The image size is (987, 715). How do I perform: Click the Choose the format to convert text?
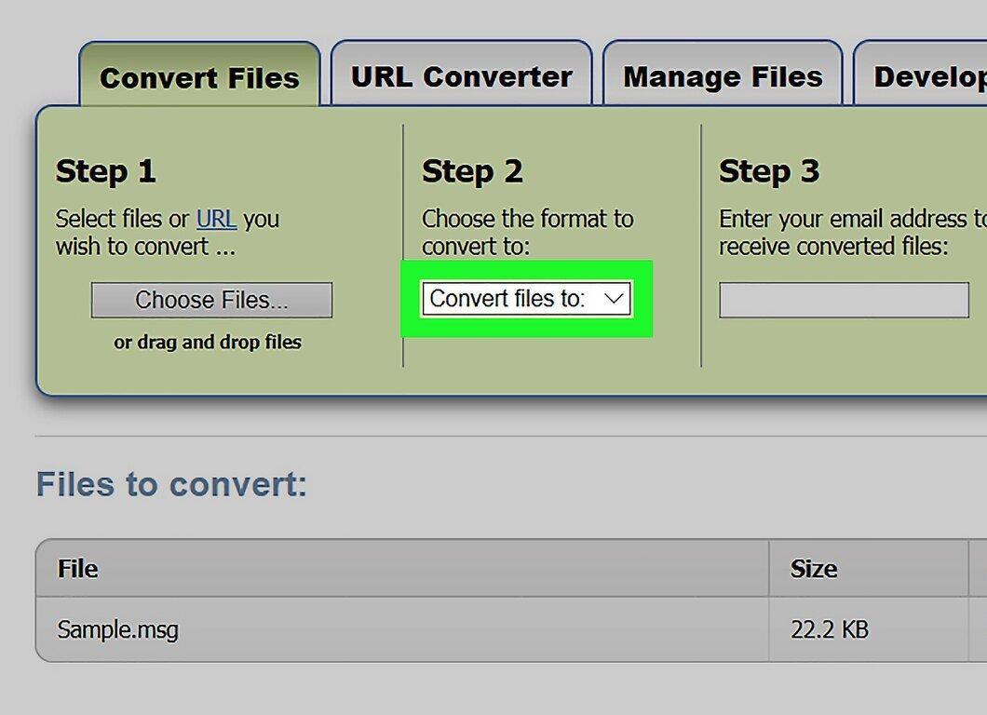click(528, 232)
